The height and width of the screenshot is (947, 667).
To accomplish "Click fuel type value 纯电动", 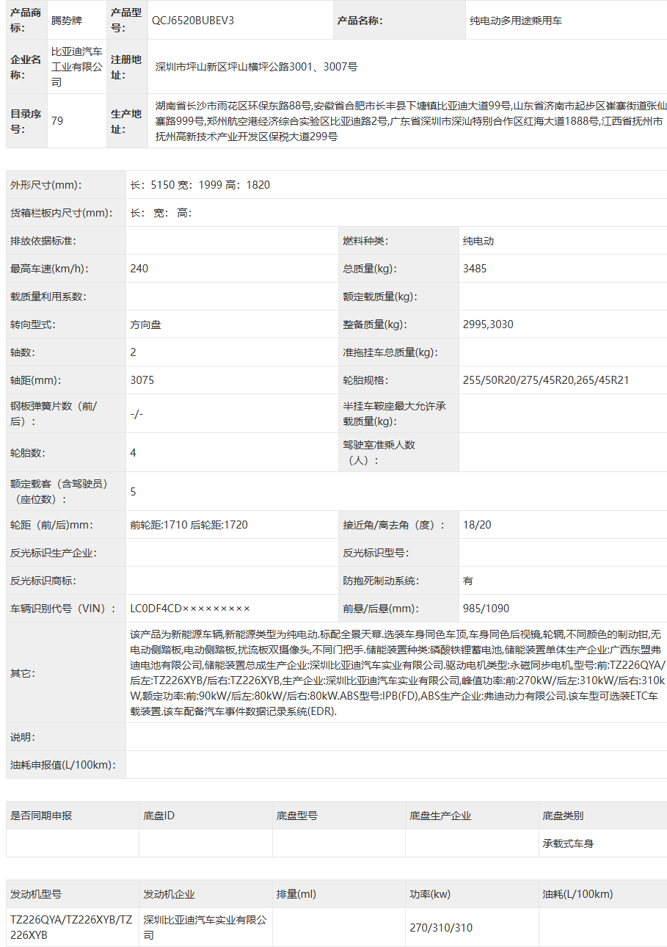I will (478, 241).
